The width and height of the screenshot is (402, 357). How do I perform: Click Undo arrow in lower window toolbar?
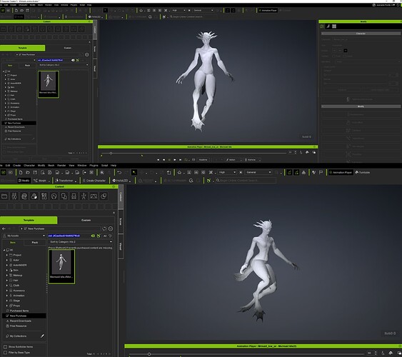119,173
